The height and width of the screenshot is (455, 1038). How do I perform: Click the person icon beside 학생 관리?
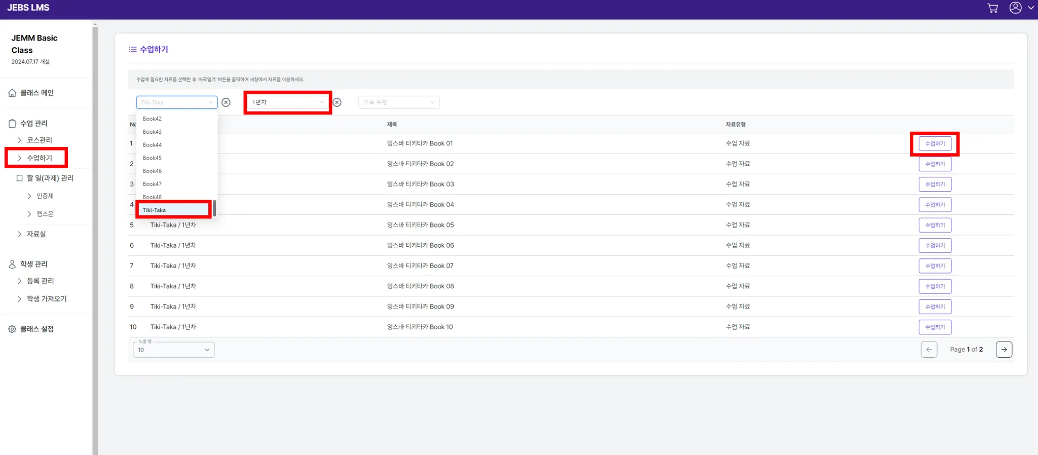click(x=12, y=264)
